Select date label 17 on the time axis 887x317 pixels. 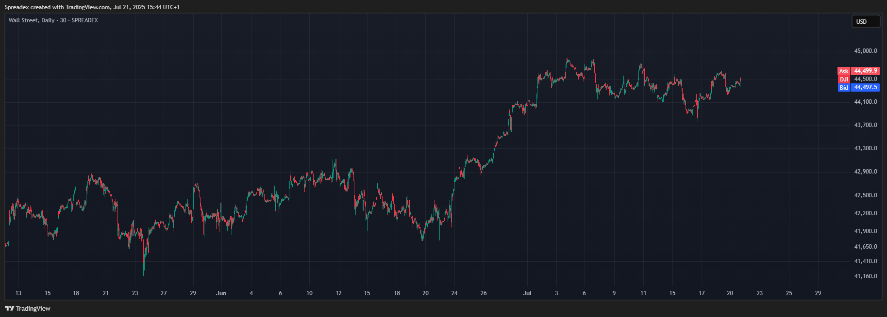tap(702, 293)
